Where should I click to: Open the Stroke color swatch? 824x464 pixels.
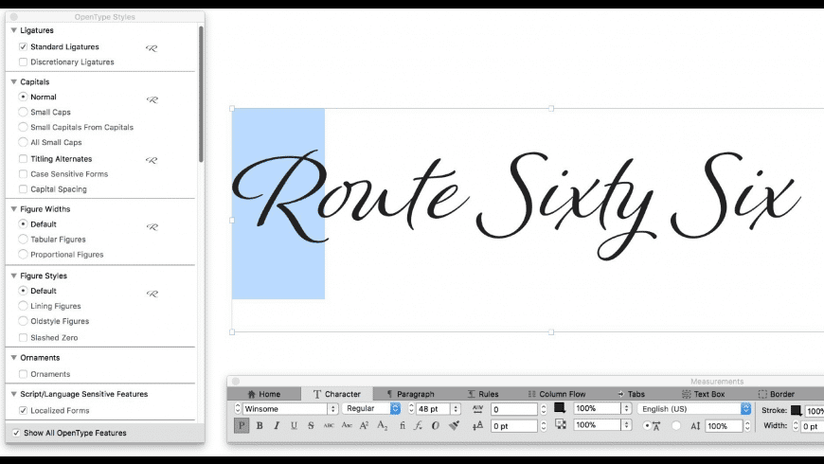(x=797, y=410)
